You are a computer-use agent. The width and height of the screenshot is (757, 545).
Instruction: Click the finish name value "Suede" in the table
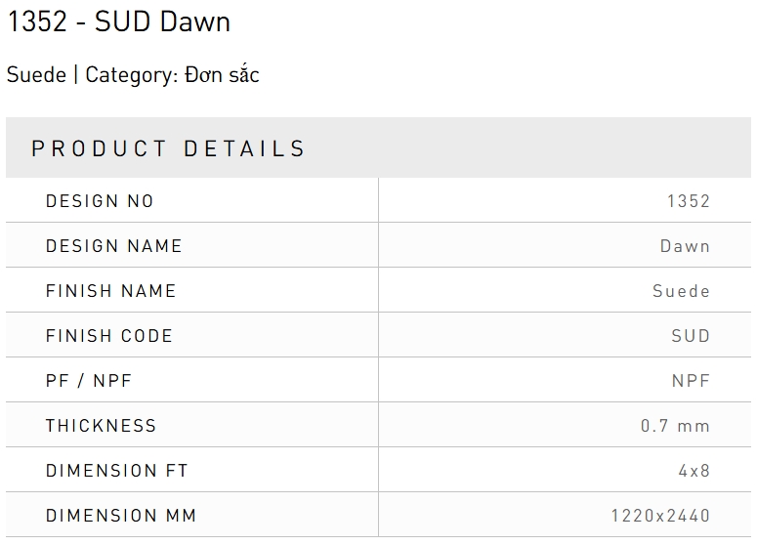coord(681,291)
